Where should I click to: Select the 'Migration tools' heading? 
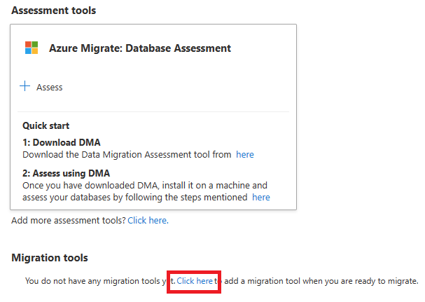[50, 257]
